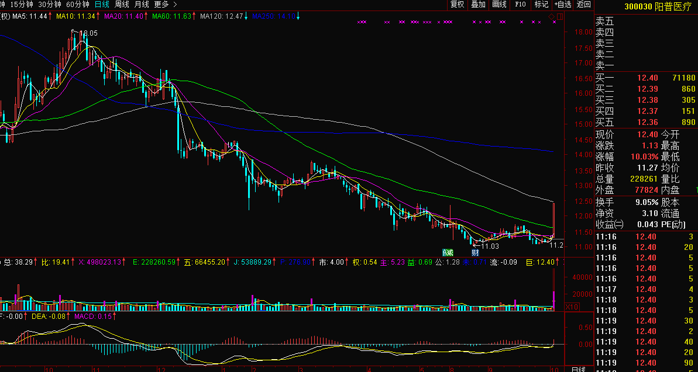Click the arrow right of 更多

(174, 5)
